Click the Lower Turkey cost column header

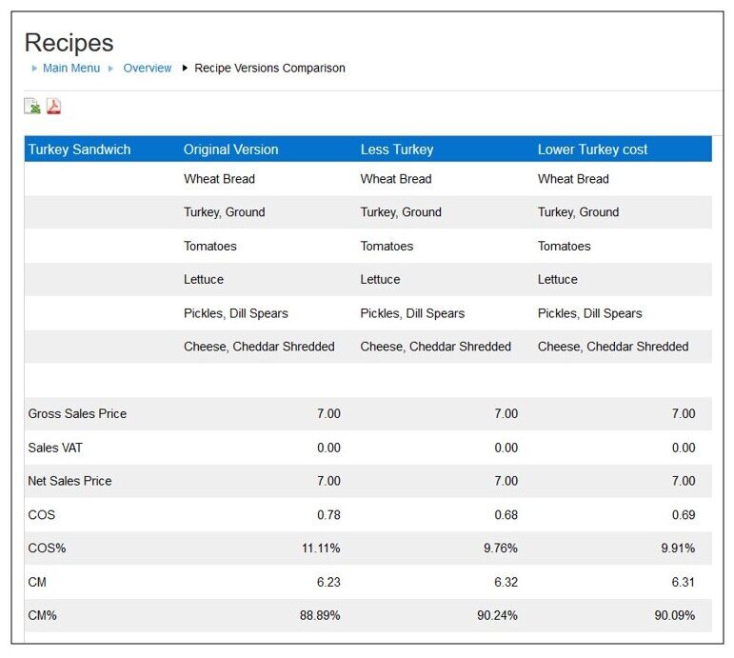click(592, 150)
